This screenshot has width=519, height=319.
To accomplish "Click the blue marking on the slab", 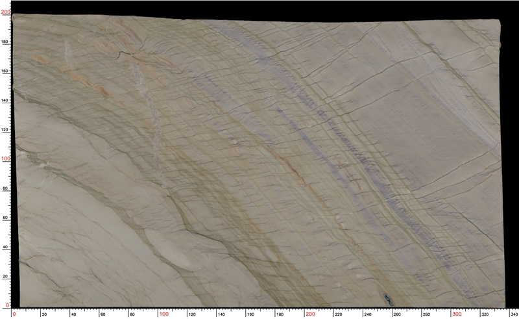I will coord(389,300).
